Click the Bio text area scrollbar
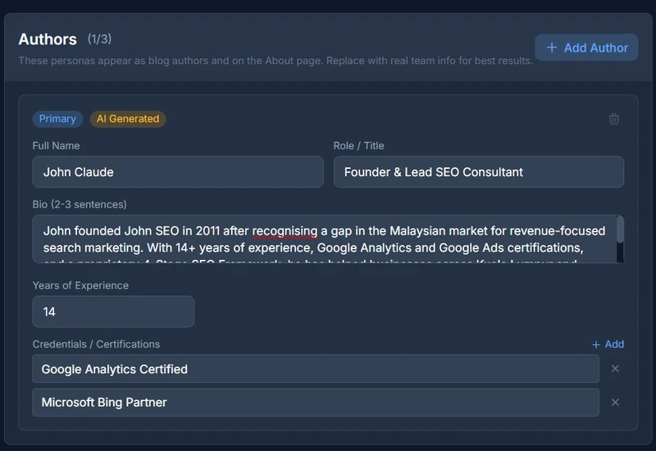The height and width of the screenshot is (451, 656). pos(620,230)
